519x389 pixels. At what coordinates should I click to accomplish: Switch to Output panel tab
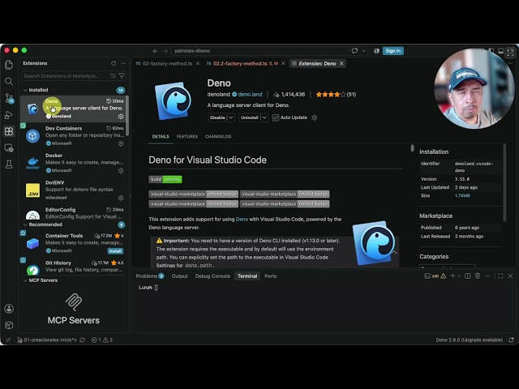point(180,276)
